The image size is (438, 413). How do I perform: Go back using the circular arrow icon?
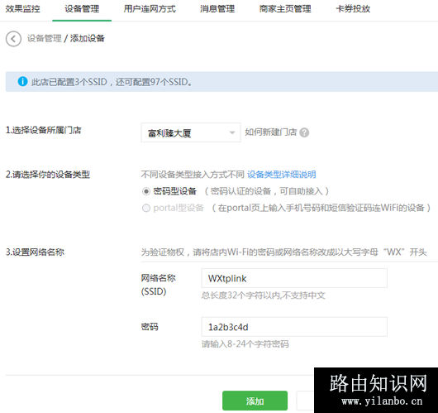[13, 39]
